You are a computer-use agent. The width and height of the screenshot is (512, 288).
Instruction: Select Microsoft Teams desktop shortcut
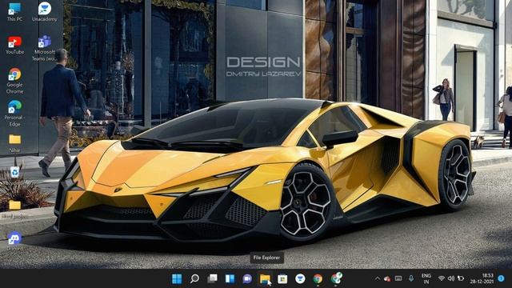click(45, 48)
